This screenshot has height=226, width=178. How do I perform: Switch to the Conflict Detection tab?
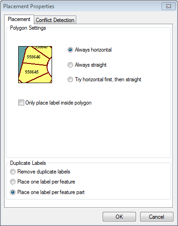55,20
